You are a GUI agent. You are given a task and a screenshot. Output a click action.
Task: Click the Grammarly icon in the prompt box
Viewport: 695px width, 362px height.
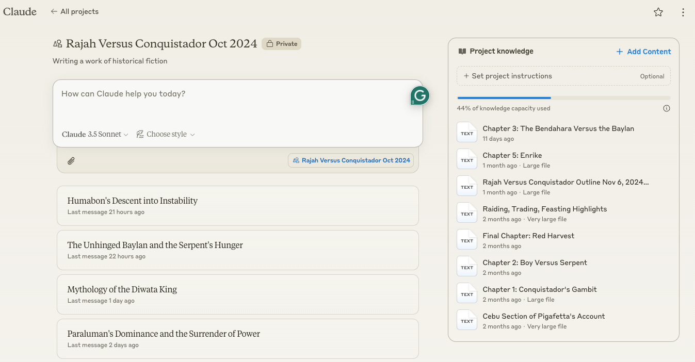point(420,95)
